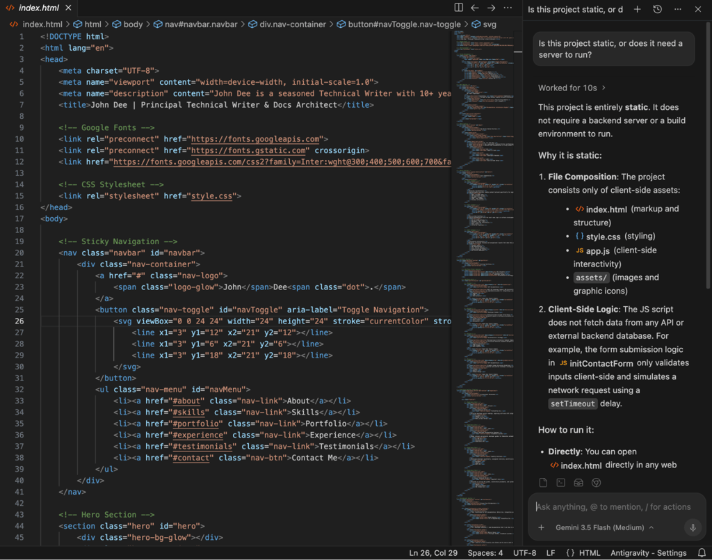Split the editor with the layout icon
Screen dimensions: 712x560
point(459,8)
